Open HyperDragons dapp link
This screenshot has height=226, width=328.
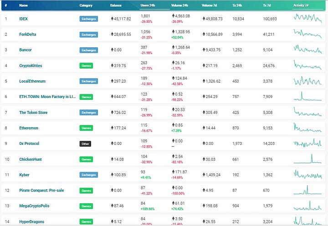click(x=31, y=221)
